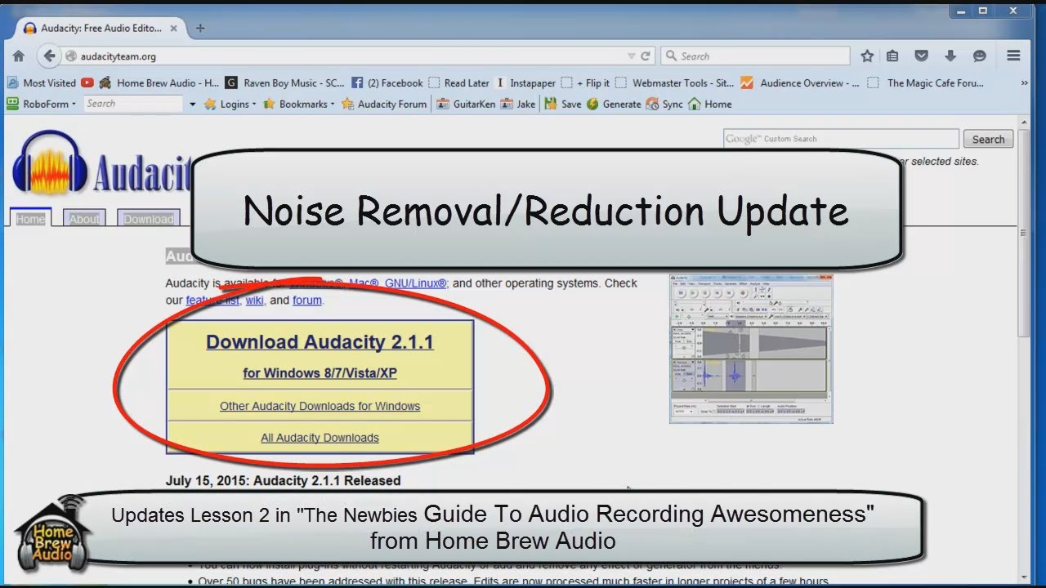Show bookmarks list icon beside the star
The height and width of the screenshot is (588, 1046).
(892, 56)
